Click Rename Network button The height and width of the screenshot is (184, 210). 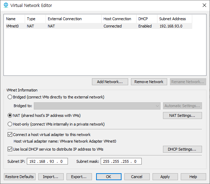[x=188, y=82]
